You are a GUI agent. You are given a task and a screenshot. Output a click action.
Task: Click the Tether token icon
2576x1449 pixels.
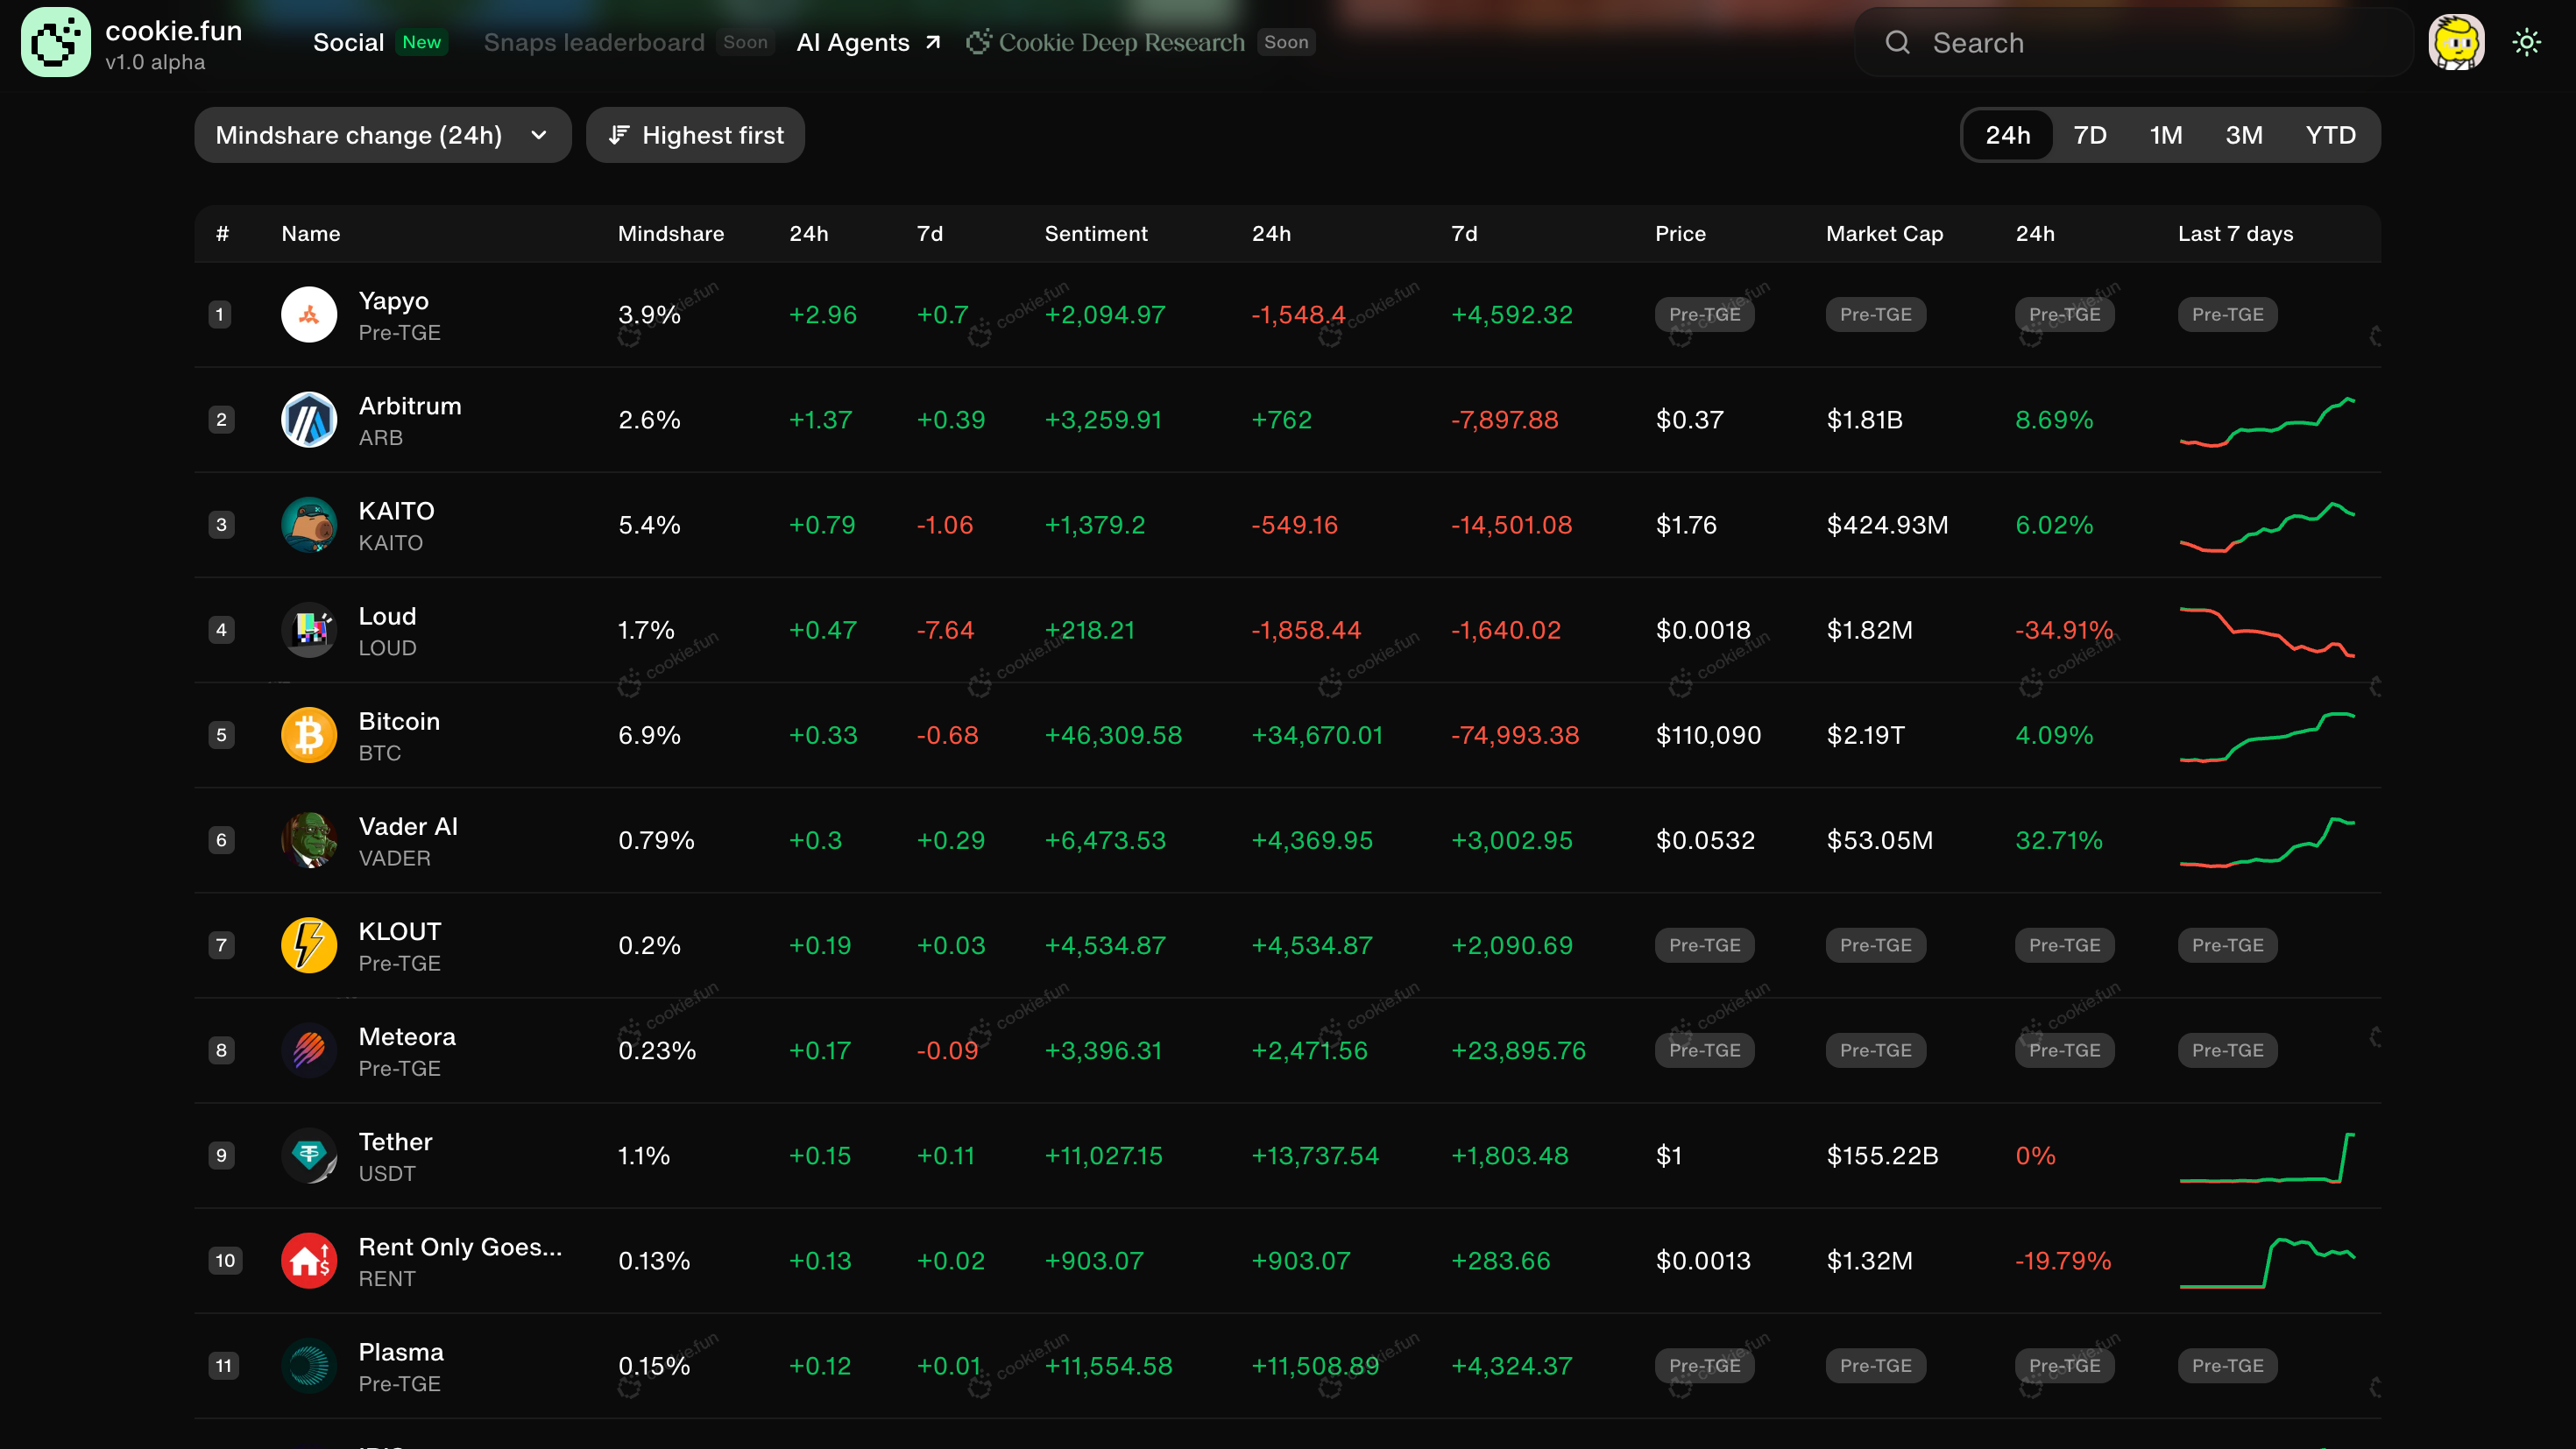309,1156
